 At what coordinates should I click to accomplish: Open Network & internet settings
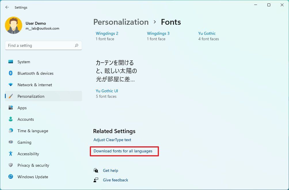pos(34,85)
